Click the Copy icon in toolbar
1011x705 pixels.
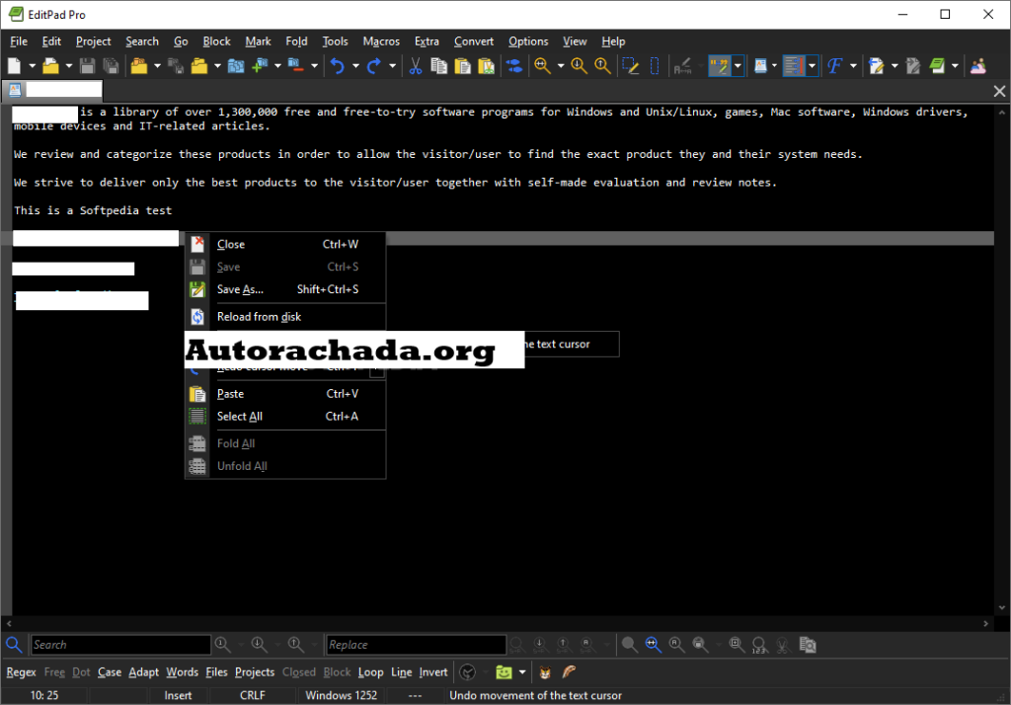[x=439, y=66]
